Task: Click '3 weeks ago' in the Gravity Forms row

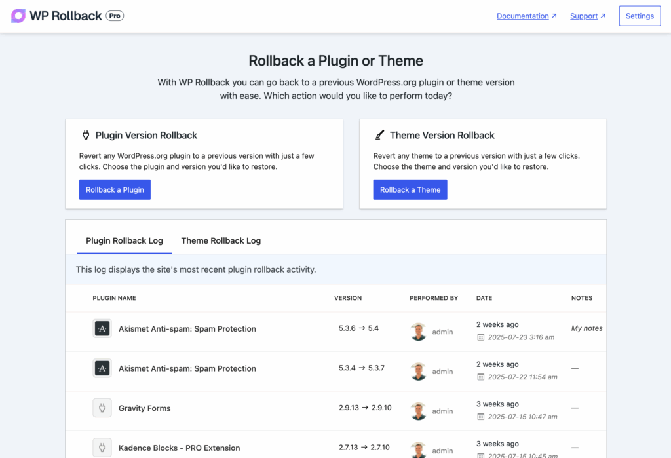Action: 497,404
